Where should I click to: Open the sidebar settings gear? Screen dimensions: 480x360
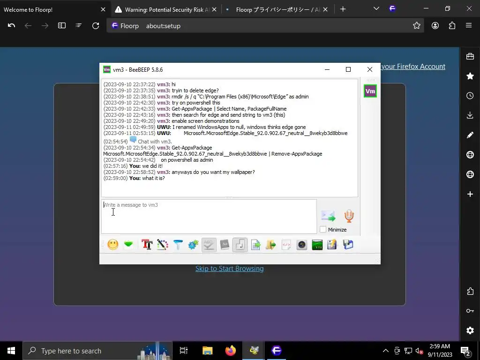click(470, 330)
